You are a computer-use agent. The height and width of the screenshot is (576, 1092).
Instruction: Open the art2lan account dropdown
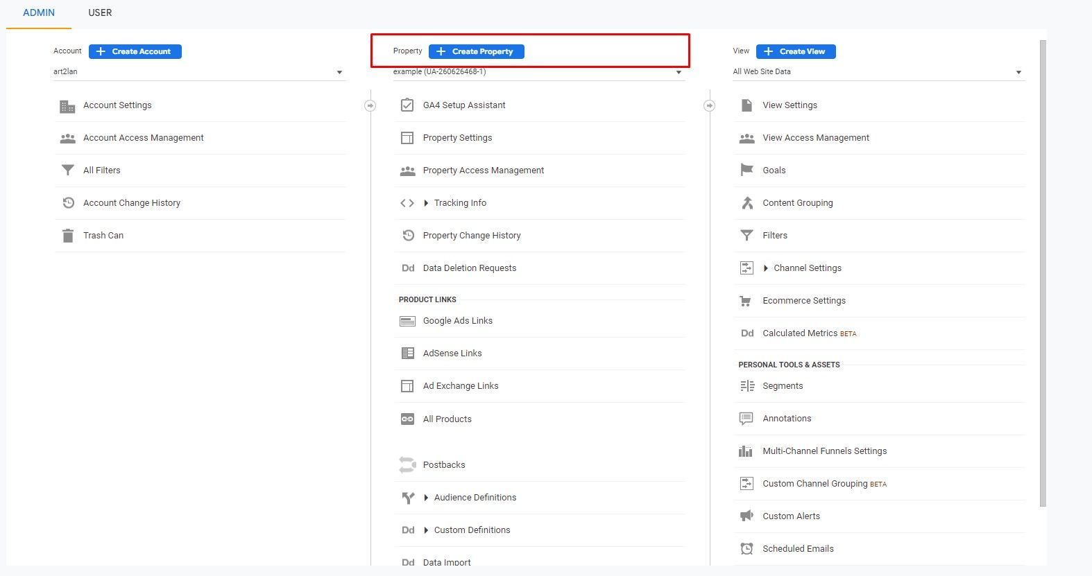pos(198,72)
